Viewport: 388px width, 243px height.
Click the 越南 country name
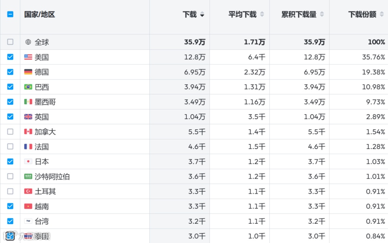pyautogui.click(x=42, y=206)
